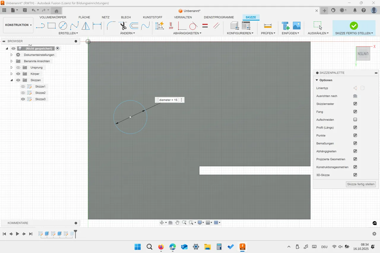380x253 pixels.
Task: Open the ÄNDERN dropdown menu
Action: (127, 33)
